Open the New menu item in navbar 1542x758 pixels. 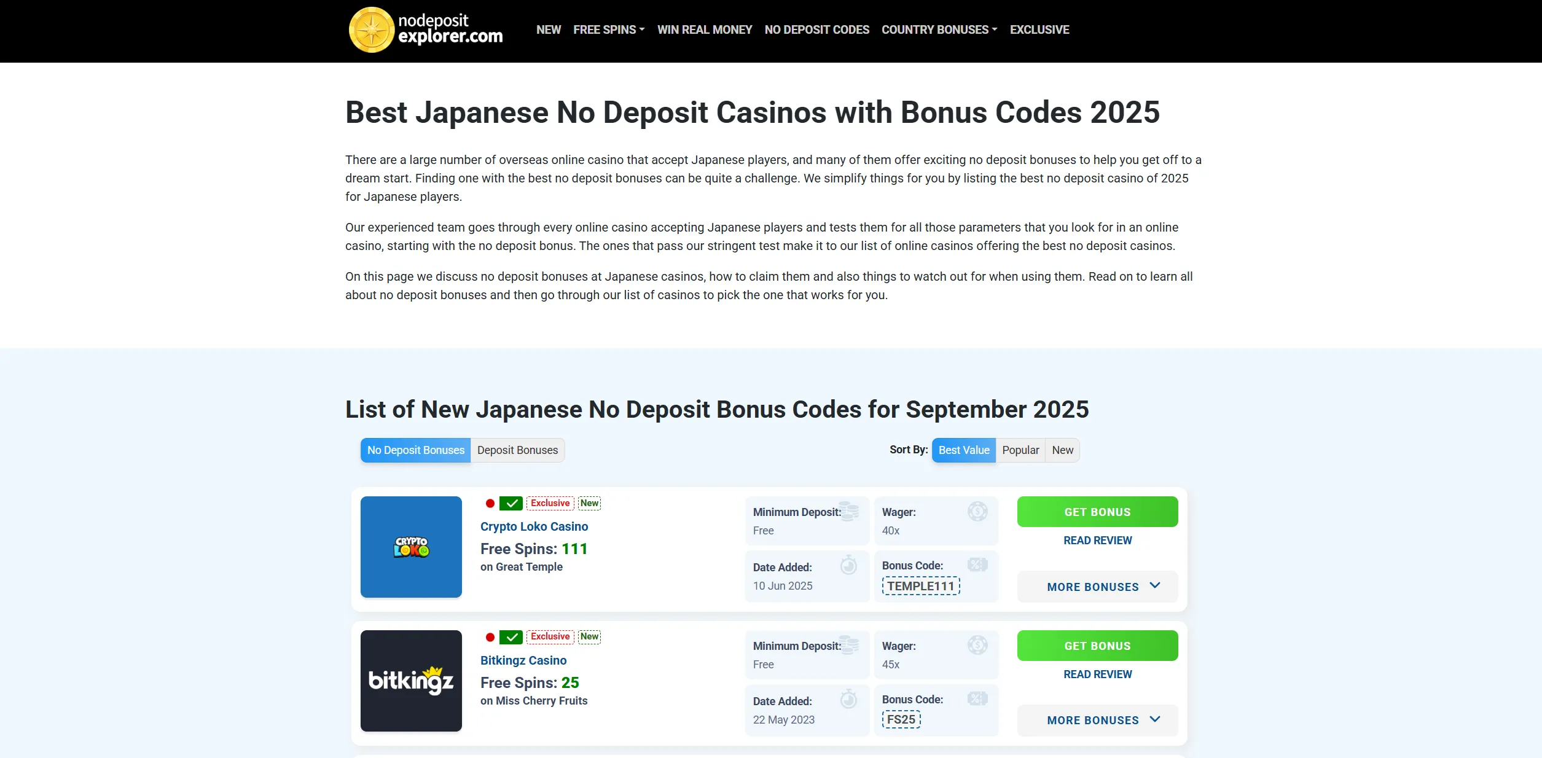point(549,29)
